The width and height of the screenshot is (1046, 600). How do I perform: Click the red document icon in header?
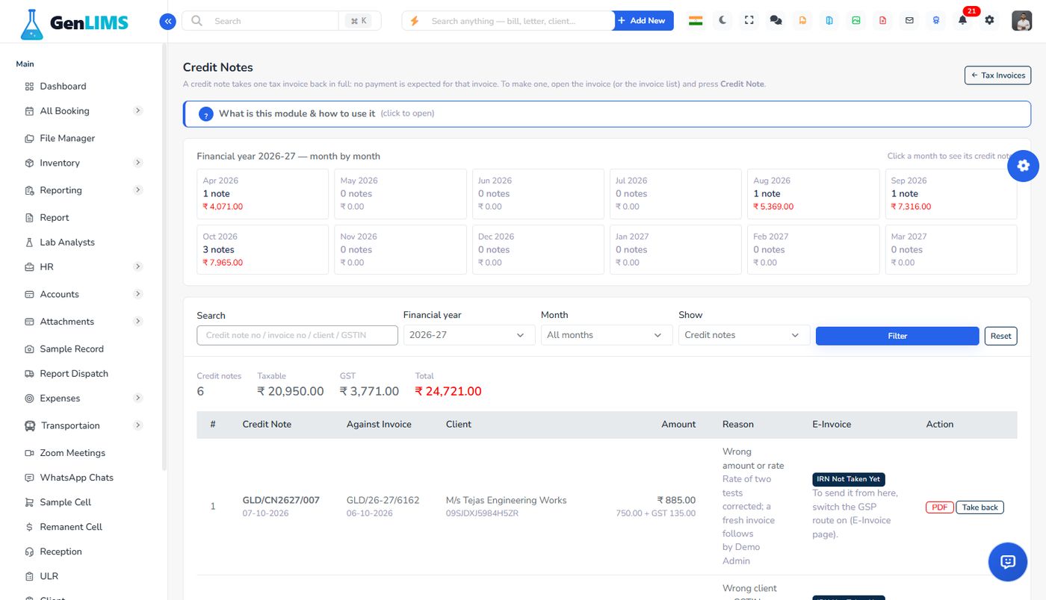[x=883, y=21]
